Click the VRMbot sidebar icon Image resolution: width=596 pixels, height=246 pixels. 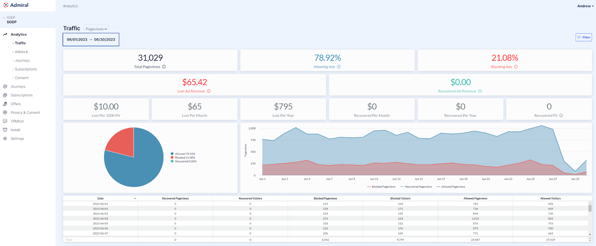(x=5, y=121)
